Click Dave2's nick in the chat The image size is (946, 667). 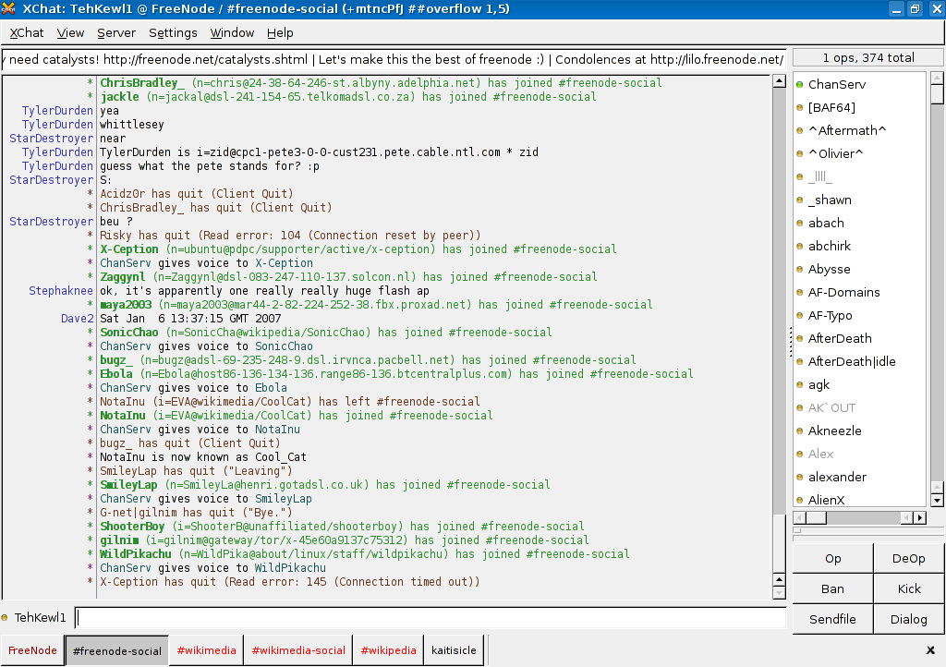pos(78,319)
